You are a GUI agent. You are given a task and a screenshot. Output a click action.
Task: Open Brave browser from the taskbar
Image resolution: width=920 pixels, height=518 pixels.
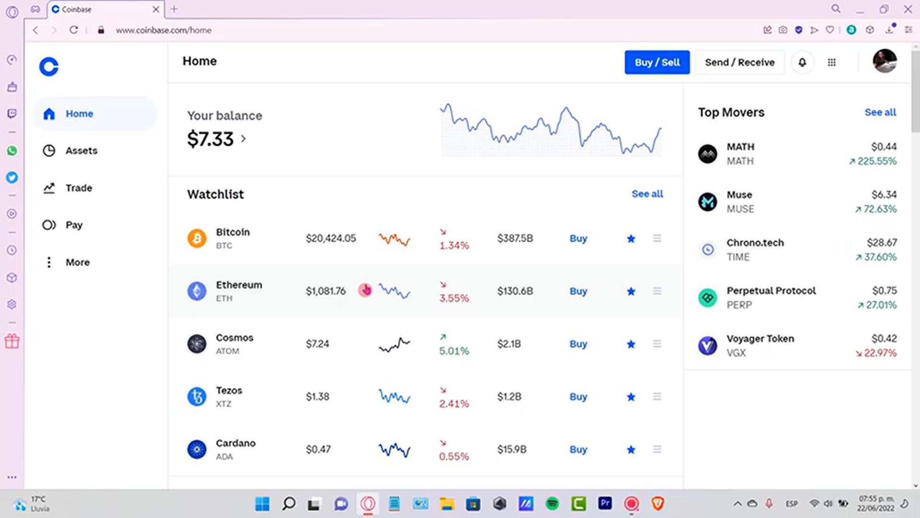(658, 504)
